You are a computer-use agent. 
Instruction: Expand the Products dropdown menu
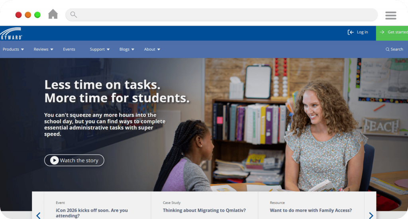pos(13,49)
